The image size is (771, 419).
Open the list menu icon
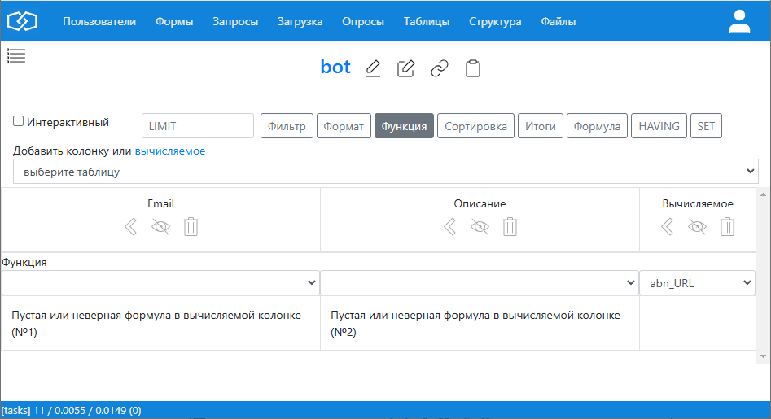(x=15, y=56)
